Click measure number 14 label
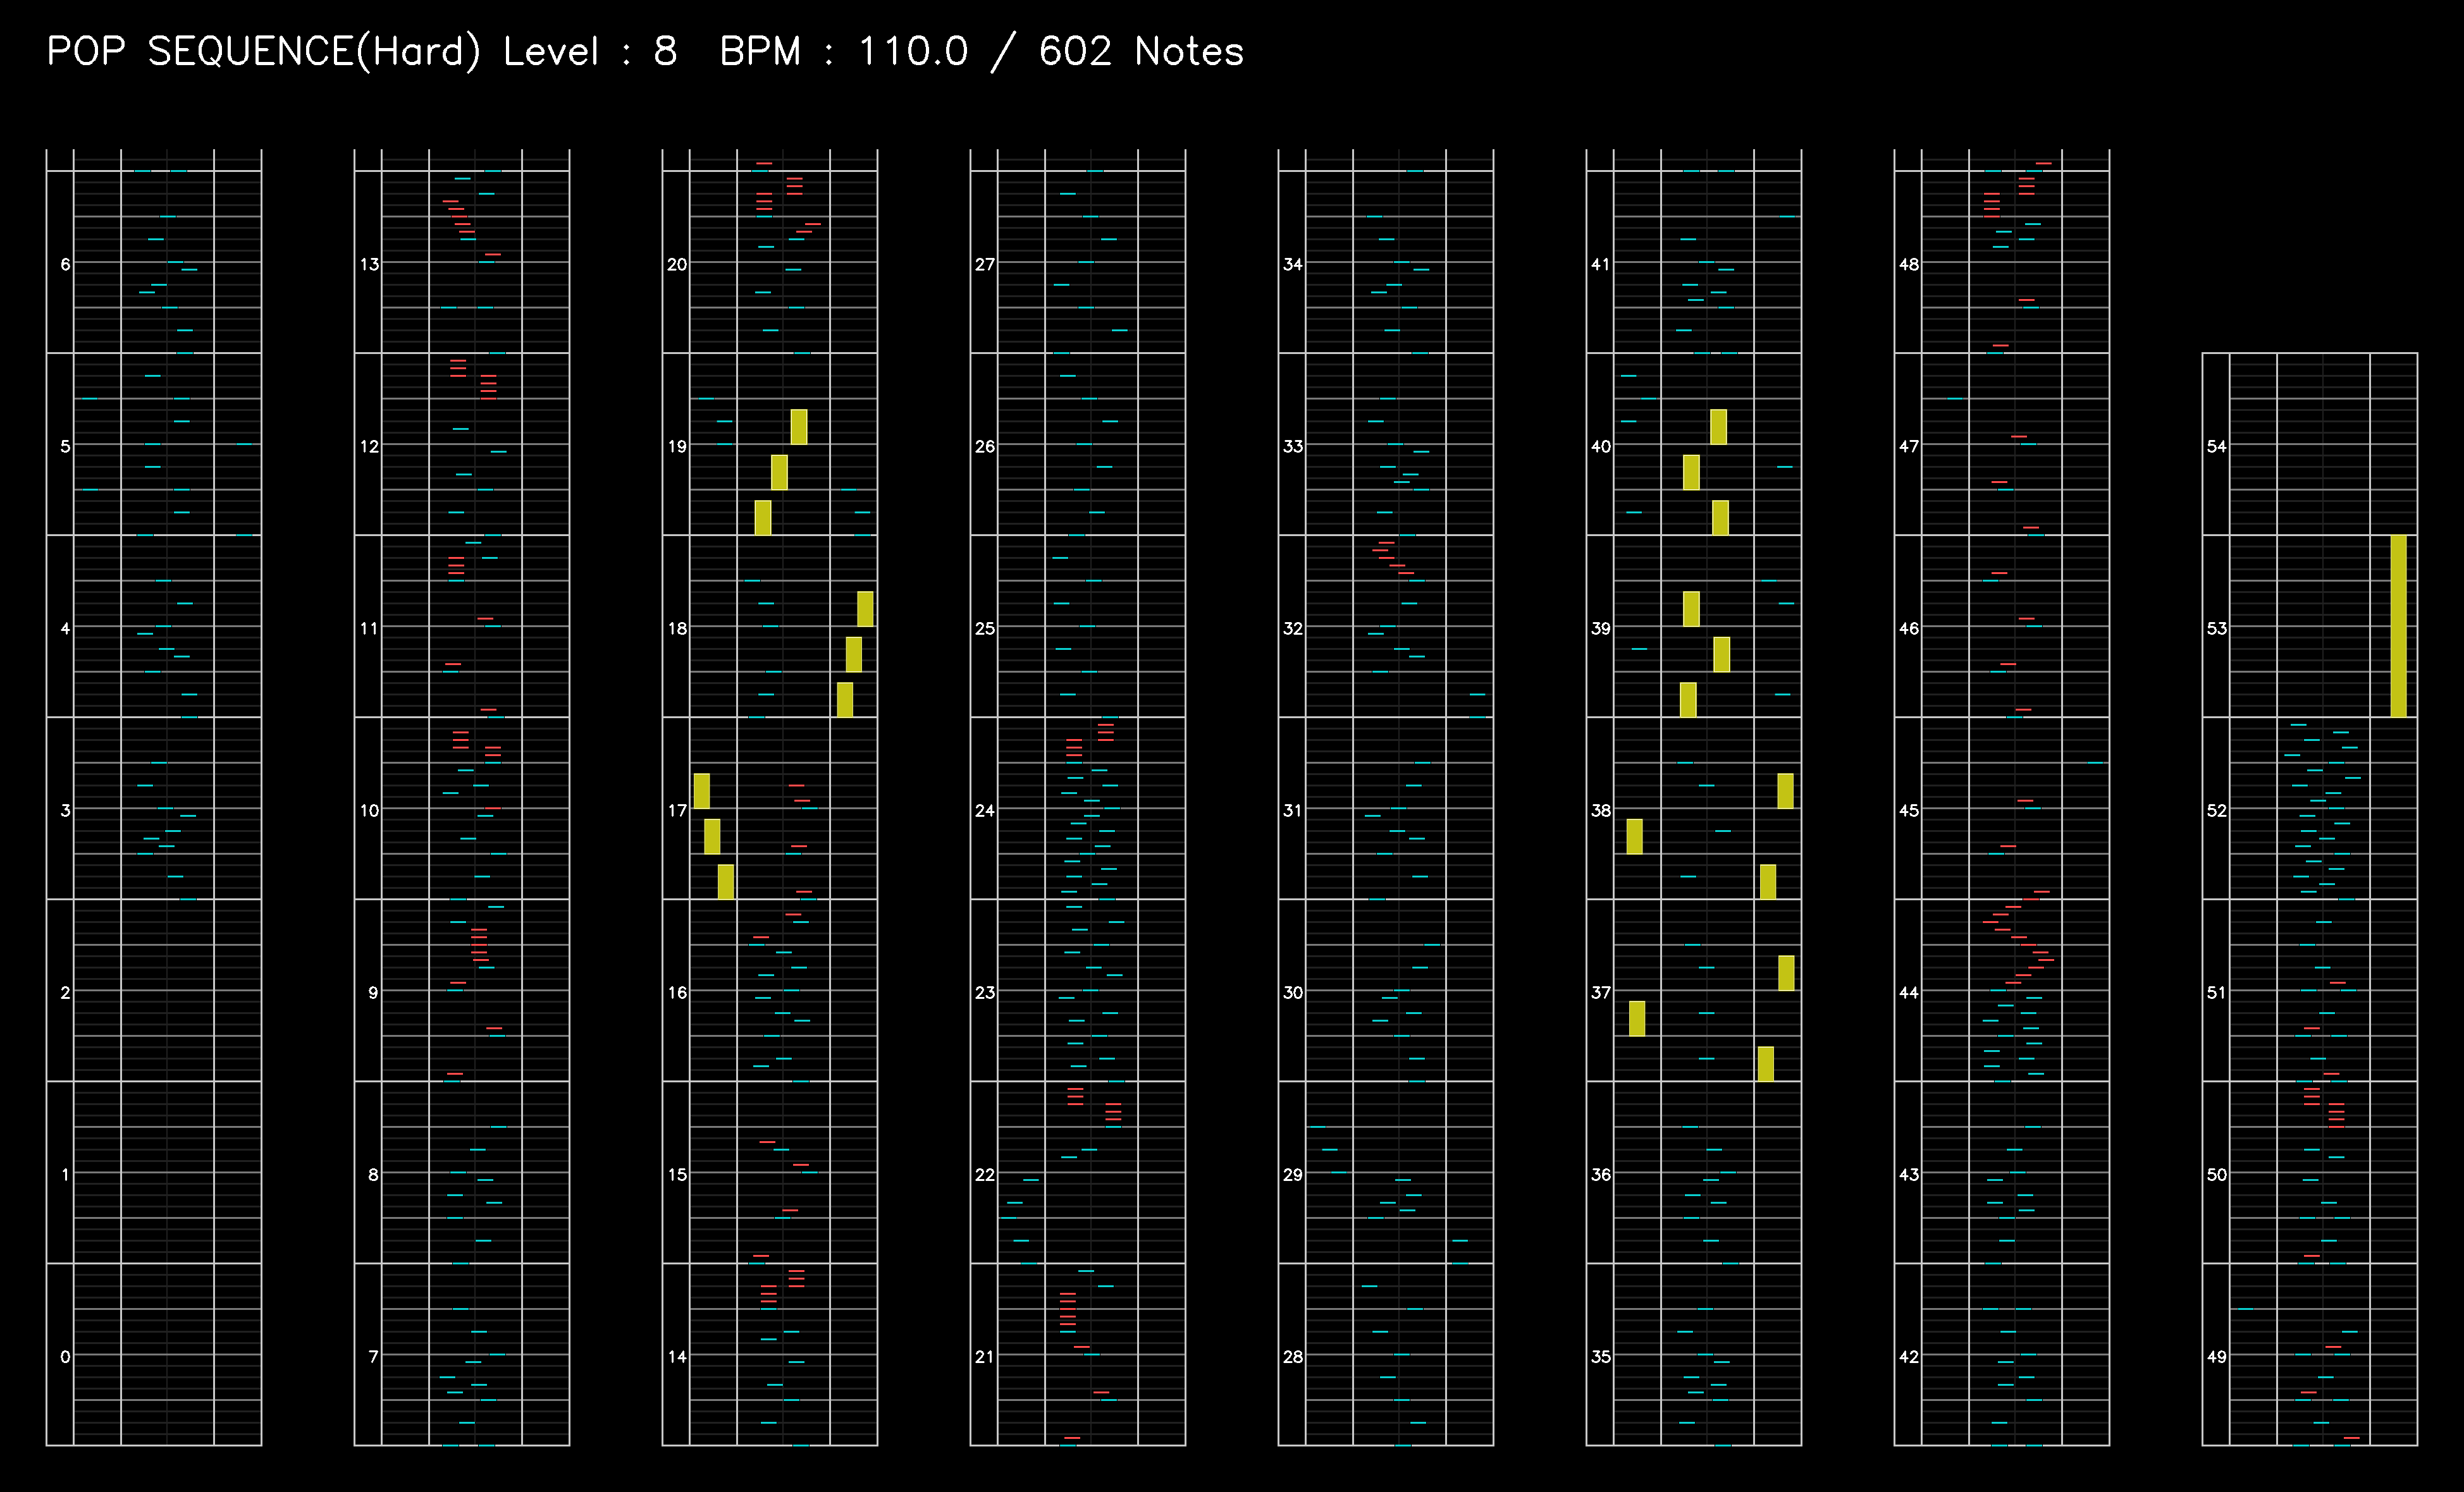 click(677, 1356)
